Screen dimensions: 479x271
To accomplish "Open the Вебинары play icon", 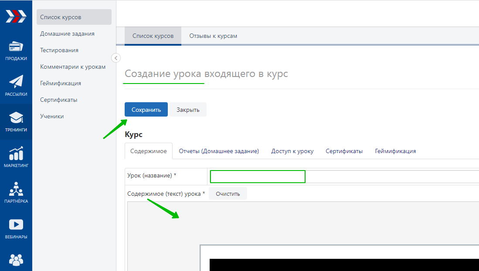I will (16, 225).
